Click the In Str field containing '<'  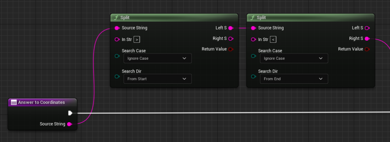coord(273,40)
